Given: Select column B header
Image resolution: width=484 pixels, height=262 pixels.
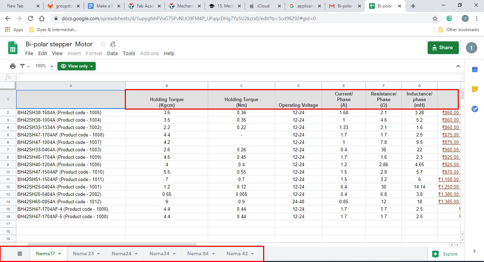Looking at the screenshot, I should tap(167, 86).
